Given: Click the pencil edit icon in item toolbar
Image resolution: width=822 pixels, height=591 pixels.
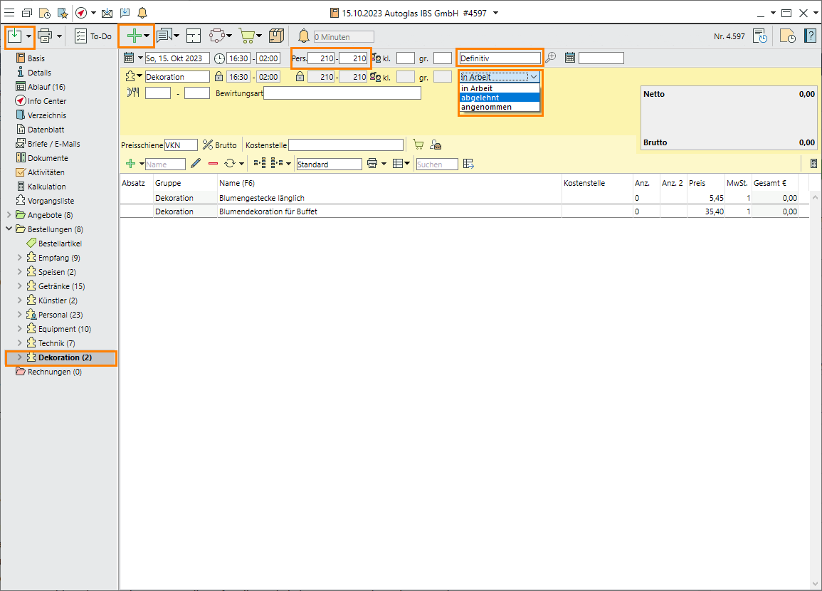Looking at the screenshot, I should tap(196, 164).
